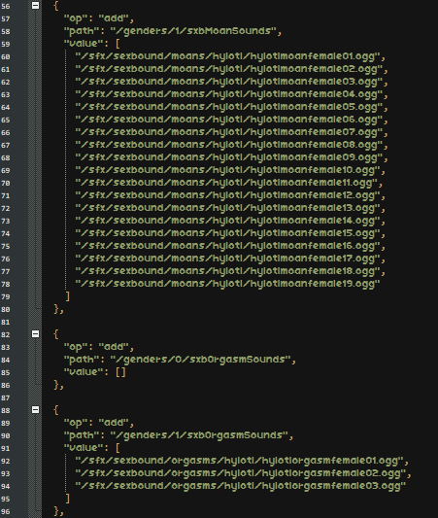Collapse the code block at line 56
This screenshot has width=438, height=518.
click(x=36, y=5)
